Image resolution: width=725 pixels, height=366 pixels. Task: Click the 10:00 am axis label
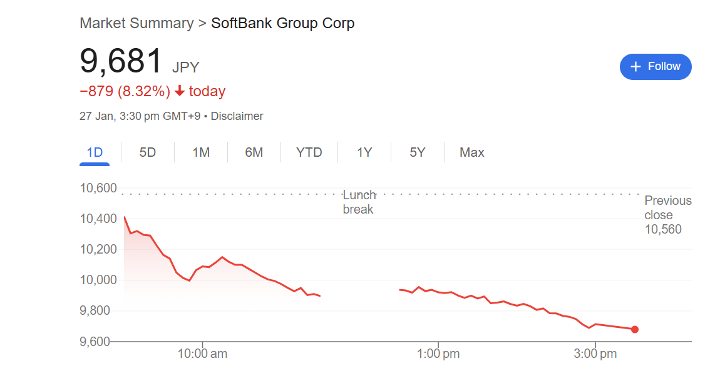[x=202, y=354]
